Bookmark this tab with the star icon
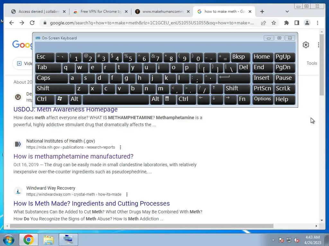The height and width of the screenshot is (246, 329). click(274, 23)
